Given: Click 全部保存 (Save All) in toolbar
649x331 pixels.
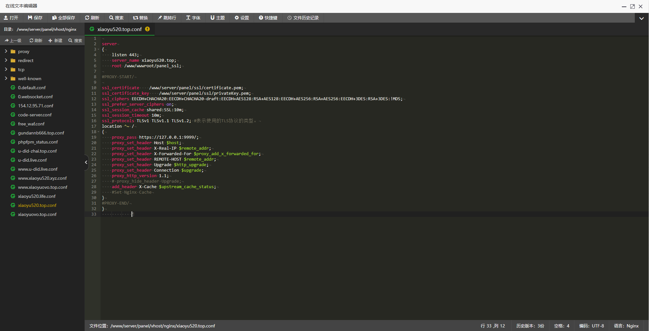Looking at the screenshot, I should 64,18.
